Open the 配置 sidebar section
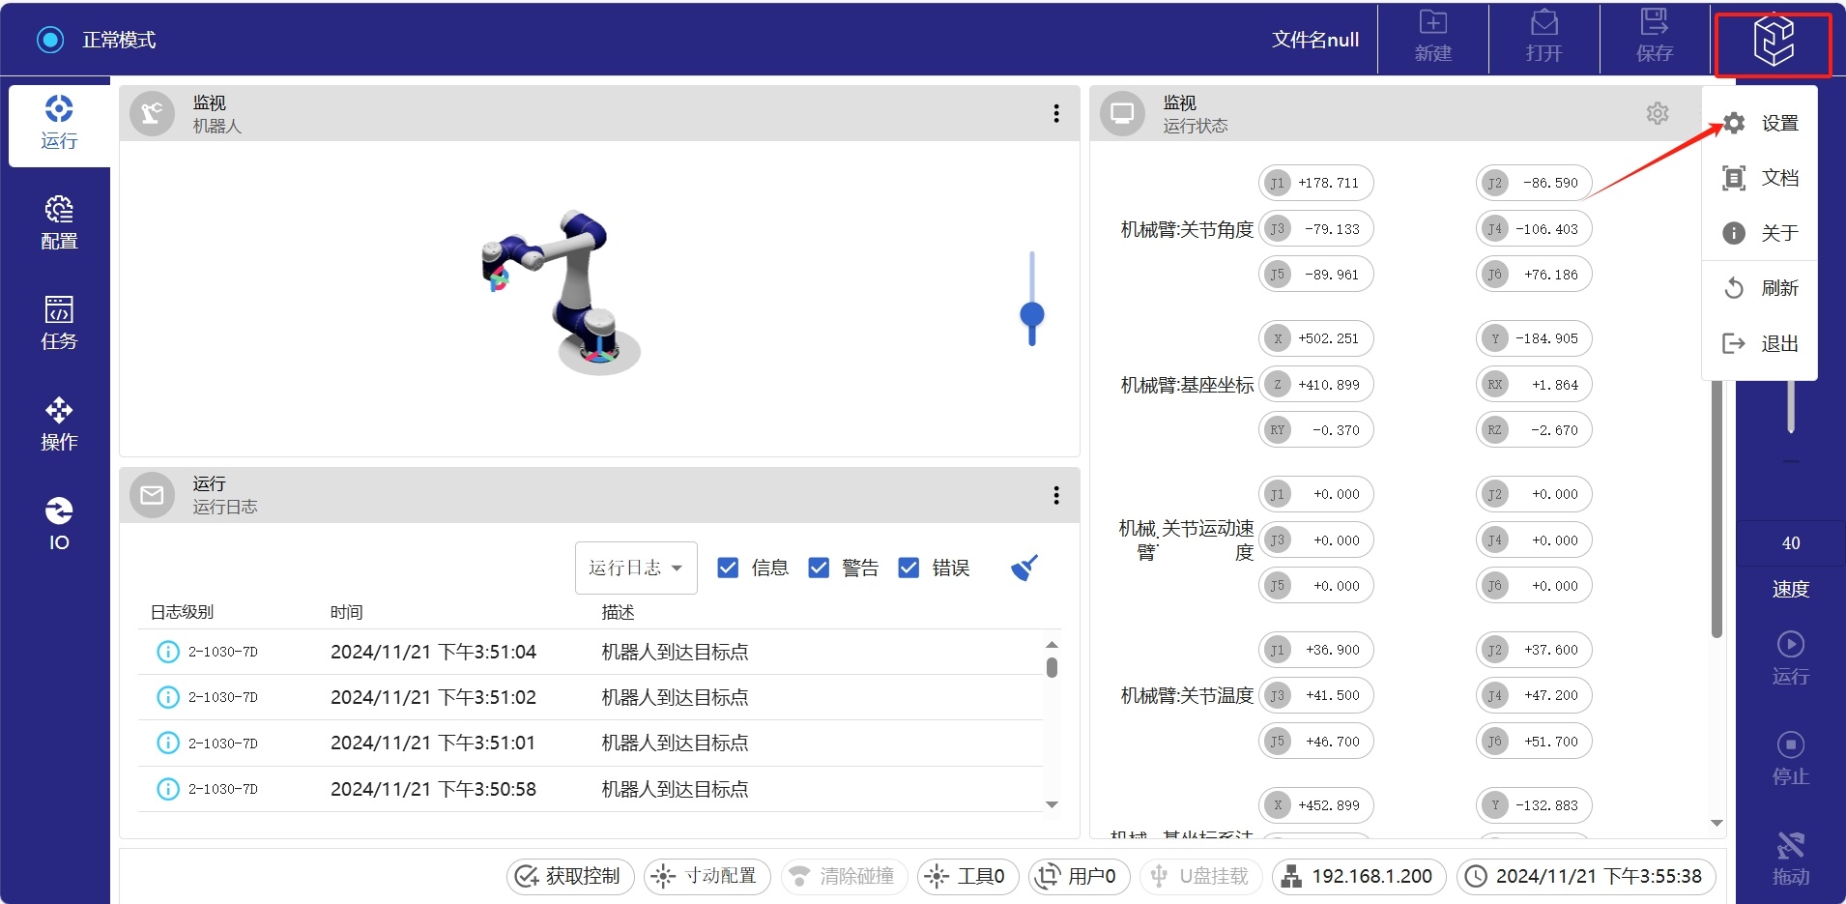1846x904 pixels. pyautogui.click(x=59, y=222)
